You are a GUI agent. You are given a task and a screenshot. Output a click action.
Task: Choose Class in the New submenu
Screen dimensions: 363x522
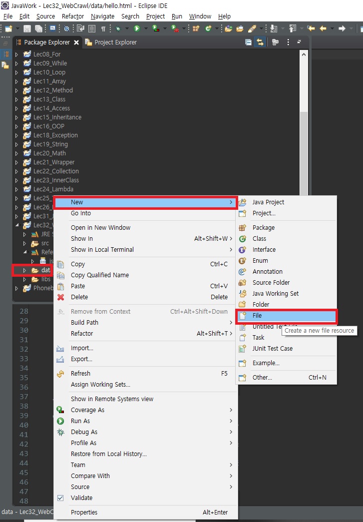point(287,238)
